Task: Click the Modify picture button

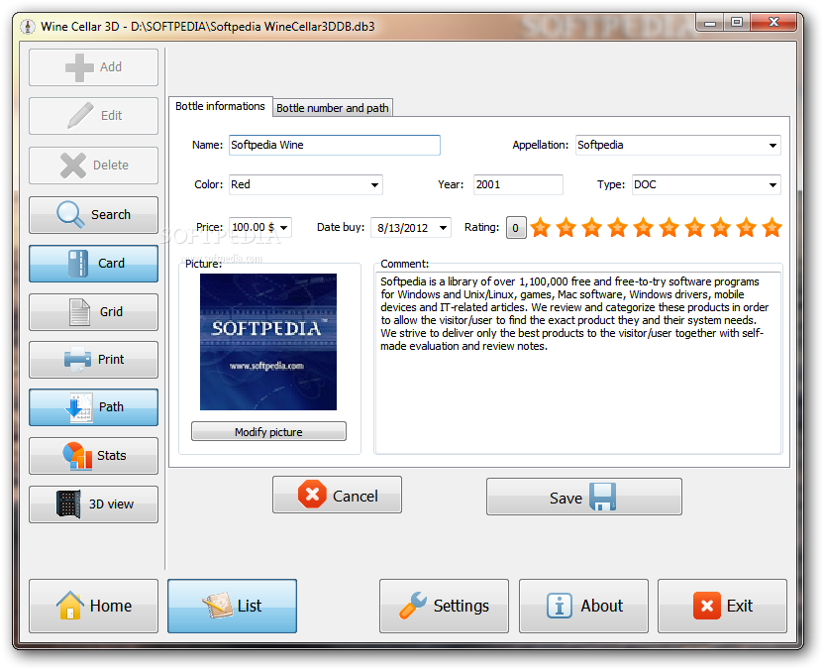Action: (268, 432)
